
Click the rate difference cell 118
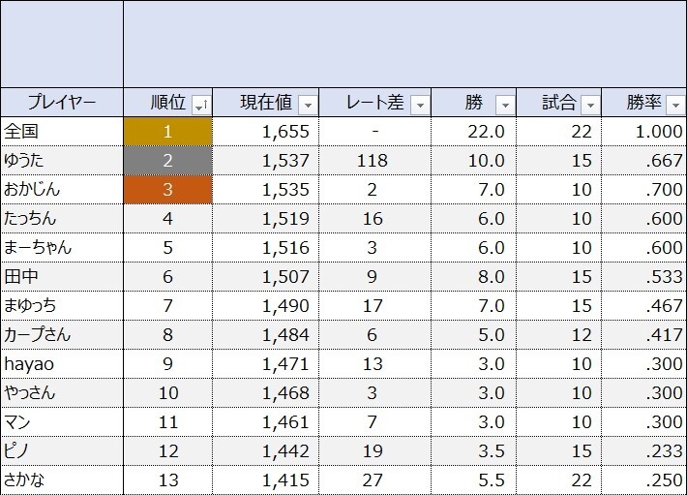click(374, 161)
